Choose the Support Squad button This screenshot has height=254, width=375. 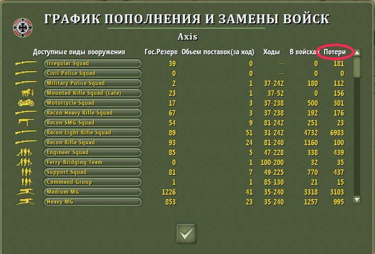coord(93,172)
